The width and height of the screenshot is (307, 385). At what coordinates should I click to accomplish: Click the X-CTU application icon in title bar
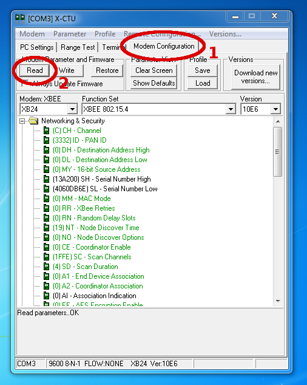pos(20,18)
